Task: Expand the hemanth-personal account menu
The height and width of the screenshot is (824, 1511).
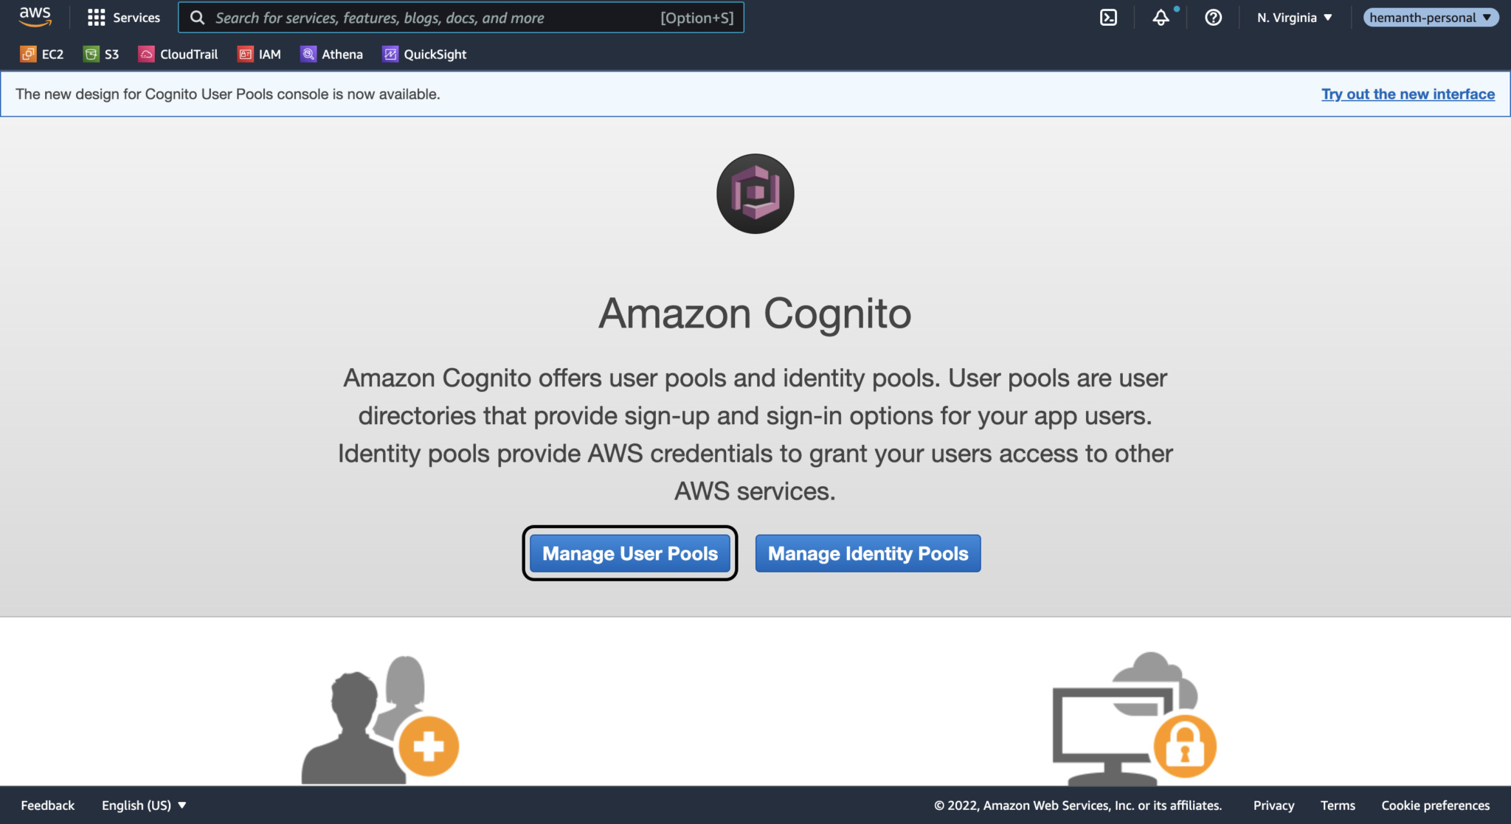Action: tap(1431, 18)
